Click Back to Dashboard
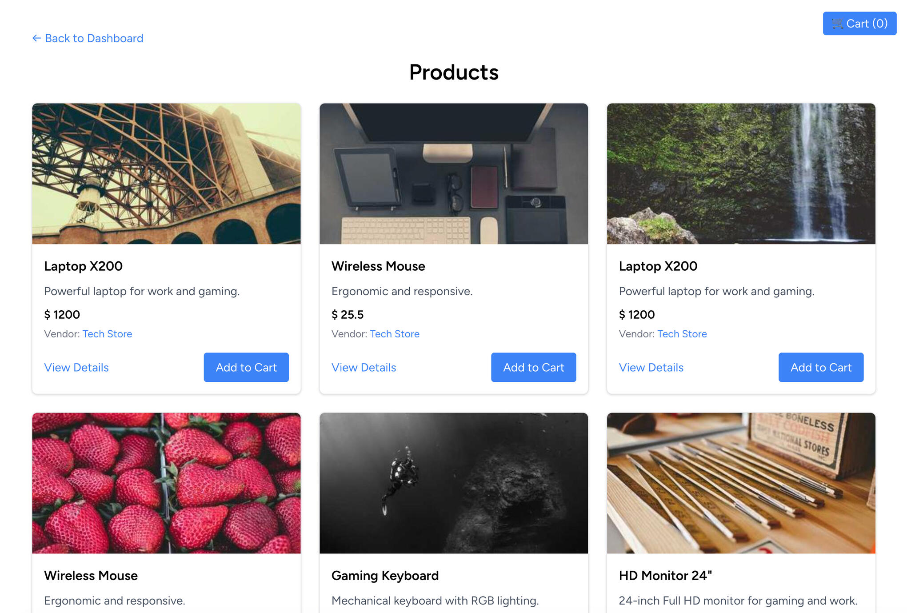The height and width of the screenshot is (613, 907). [94, 38]
